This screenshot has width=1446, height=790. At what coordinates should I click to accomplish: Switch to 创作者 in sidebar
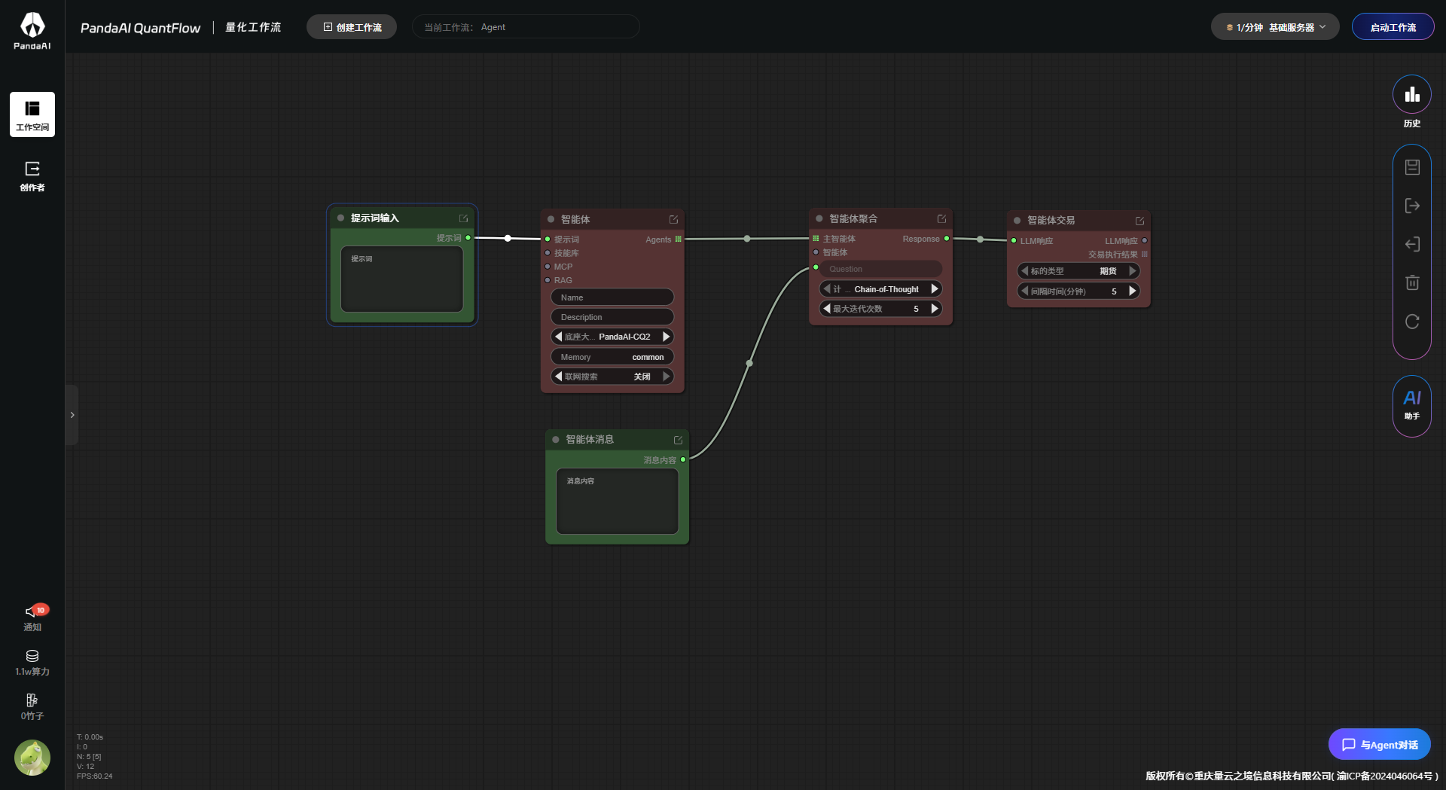(x=32, y=176)
